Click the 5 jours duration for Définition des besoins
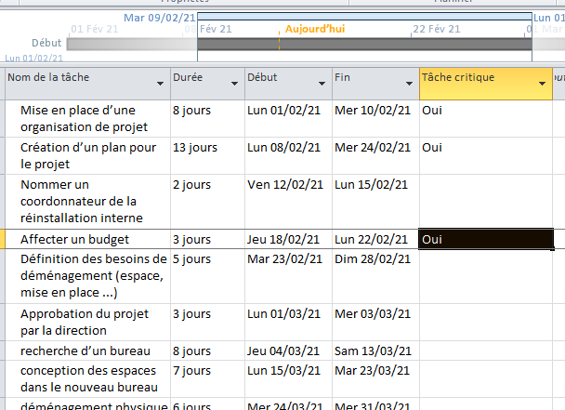This screenshot has height=410, width=565. coord(192,259)
